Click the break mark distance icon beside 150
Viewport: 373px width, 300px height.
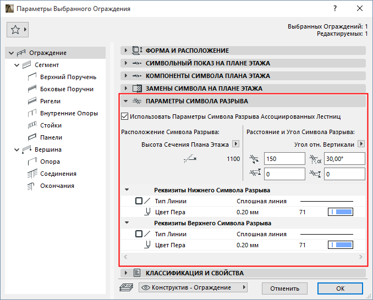pyautogui.click(x=254, y=159)
